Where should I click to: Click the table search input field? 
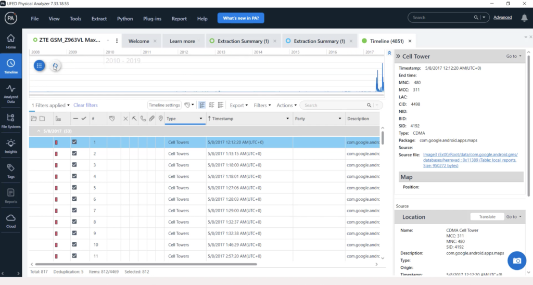335,105
